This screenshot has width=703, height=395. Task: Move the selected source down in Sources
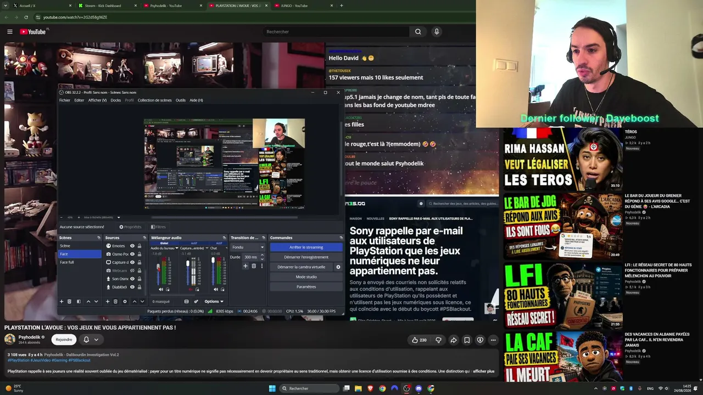pos(142,301)
